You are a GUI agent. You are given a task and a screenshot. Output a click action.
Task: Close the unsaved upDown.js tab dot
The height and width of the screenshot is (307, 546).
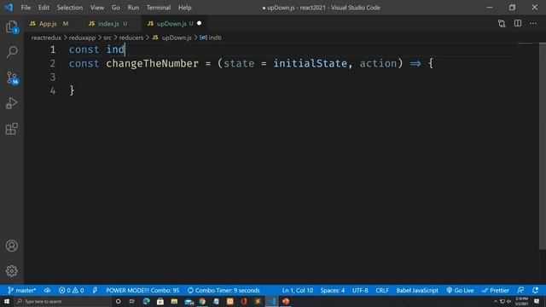point(199,23)
